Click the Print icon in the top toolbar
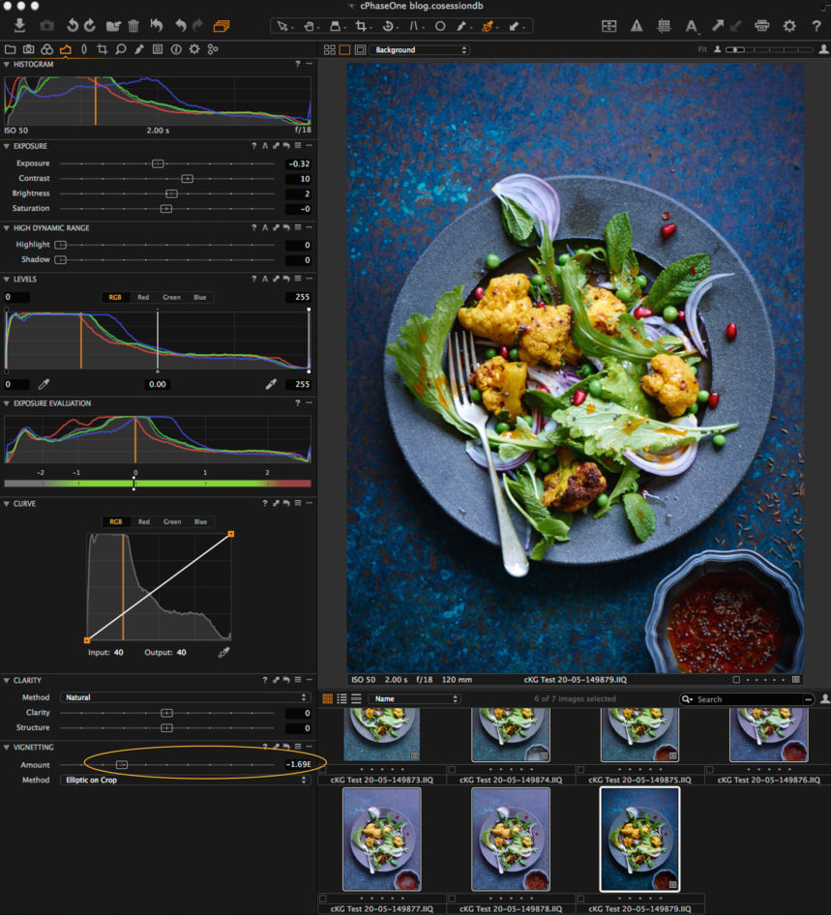This screenshot has height=915, width=831. [762, 26]
